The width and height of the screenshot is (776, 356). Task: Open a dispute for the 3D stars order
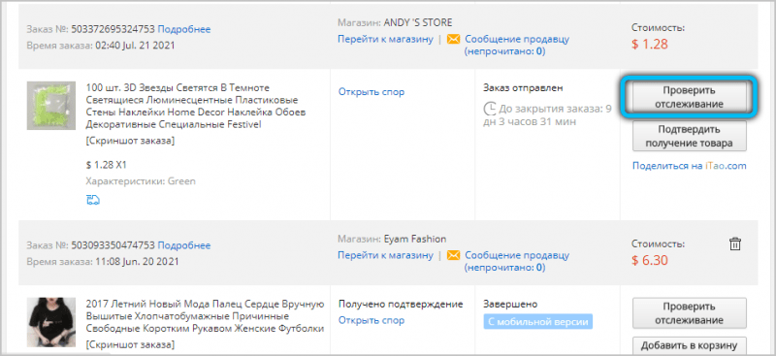tap(372, 91)
